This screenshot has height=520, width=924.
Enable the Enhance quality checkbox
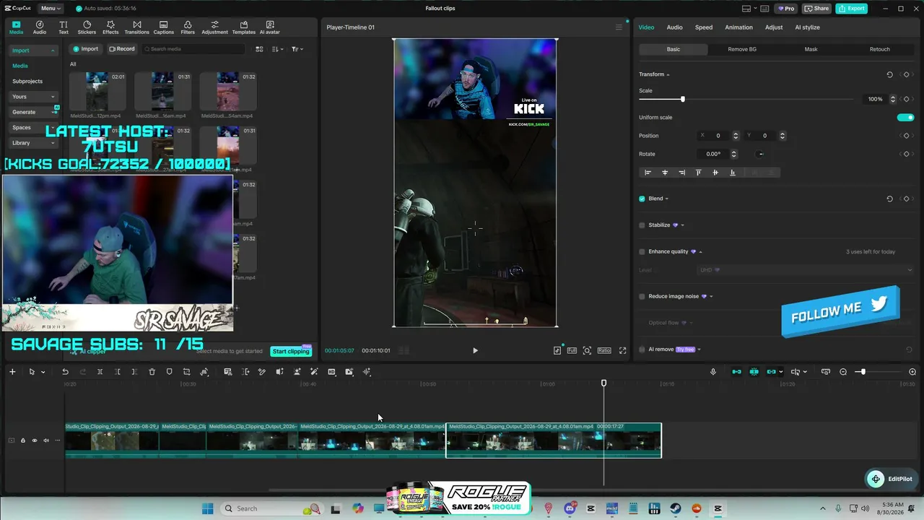[x=642, y=252]
